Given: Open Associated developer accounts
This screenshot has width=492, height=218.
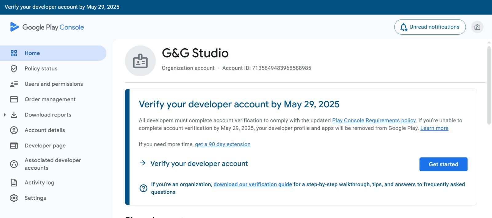Looking at the screenshot, I should click(x=53, y=164).
